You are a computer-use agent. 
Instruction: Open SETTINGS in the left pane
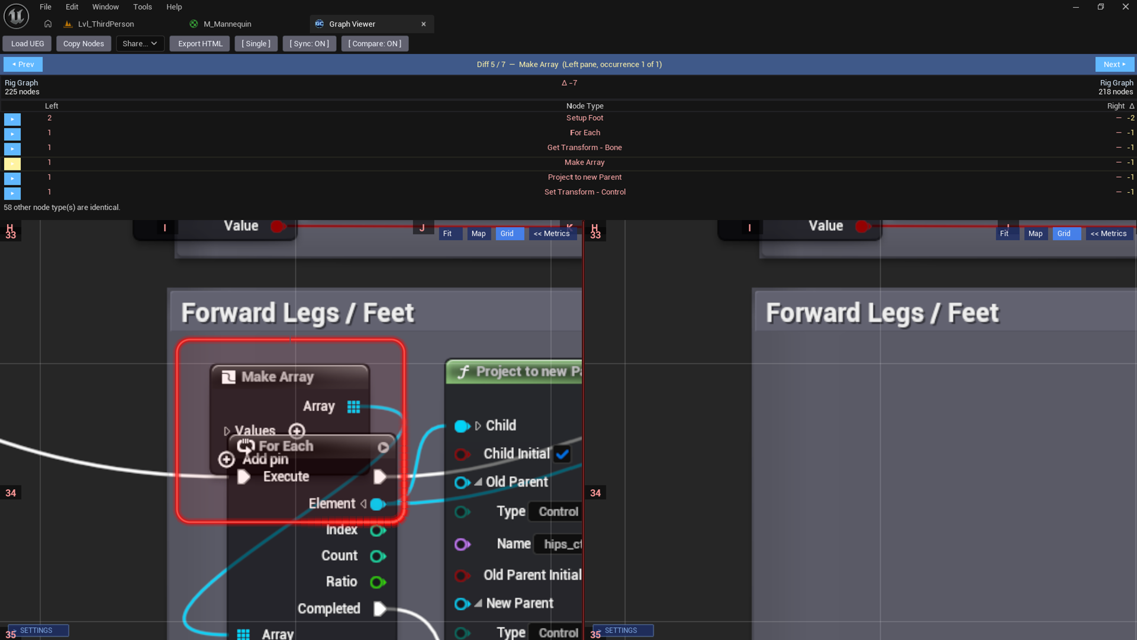coord(38,631)
